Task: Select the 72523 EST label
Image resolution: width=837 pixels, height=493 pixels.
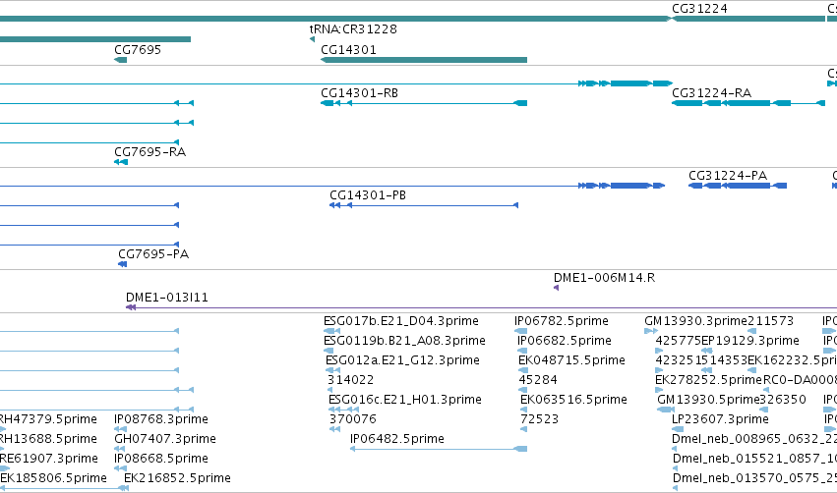Action: pyautogui.click(x=540, y=419)
